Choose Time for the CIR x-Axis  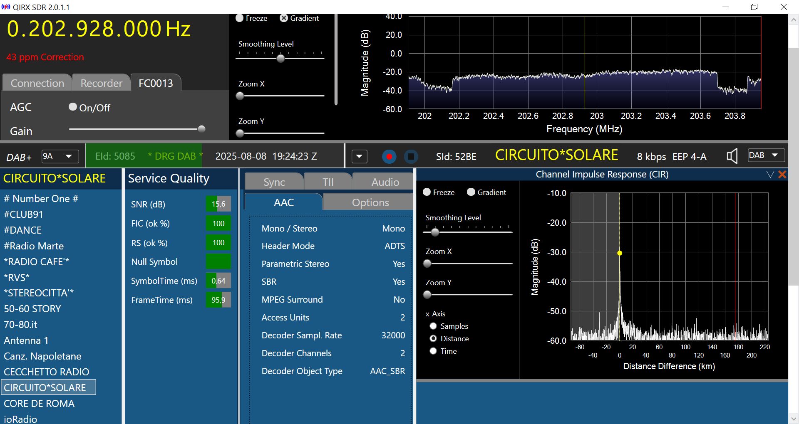(433, 351)
